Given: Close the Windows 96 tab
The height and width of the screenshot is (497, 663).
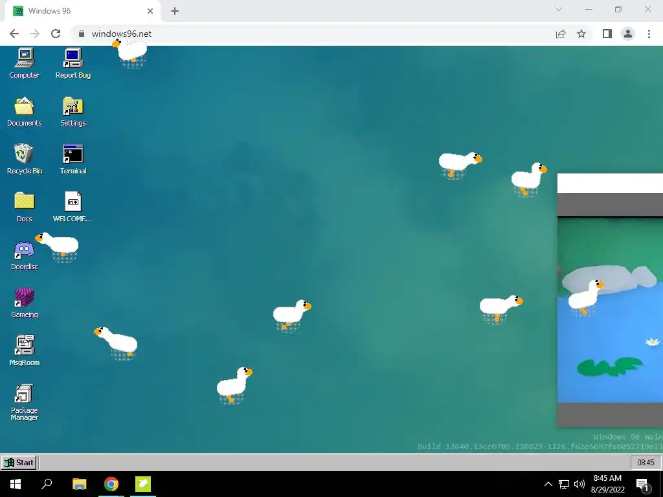Looking at the screenshot, I should coord(150,11).
